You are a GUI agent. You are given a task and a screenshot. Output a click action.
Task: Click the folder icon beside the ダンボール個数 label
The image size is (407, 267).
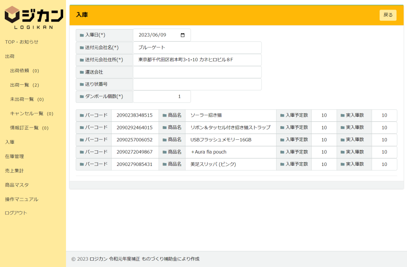(x=81, y=97)
